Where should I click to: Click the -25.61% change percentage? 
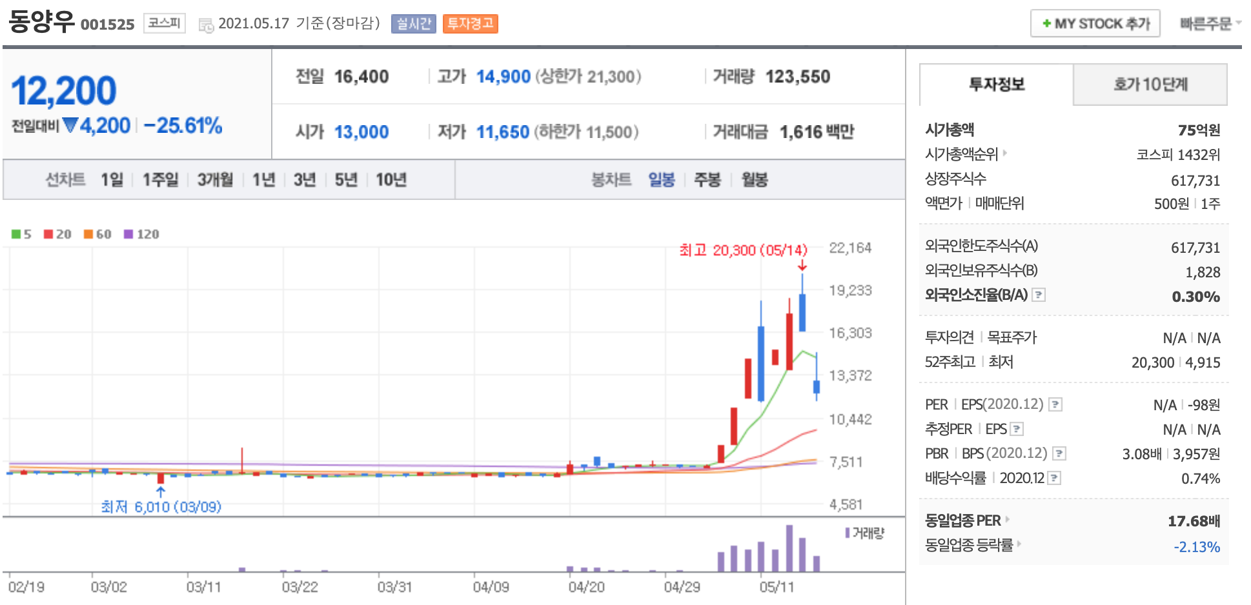pyautogui.click(x=183, y=125)
